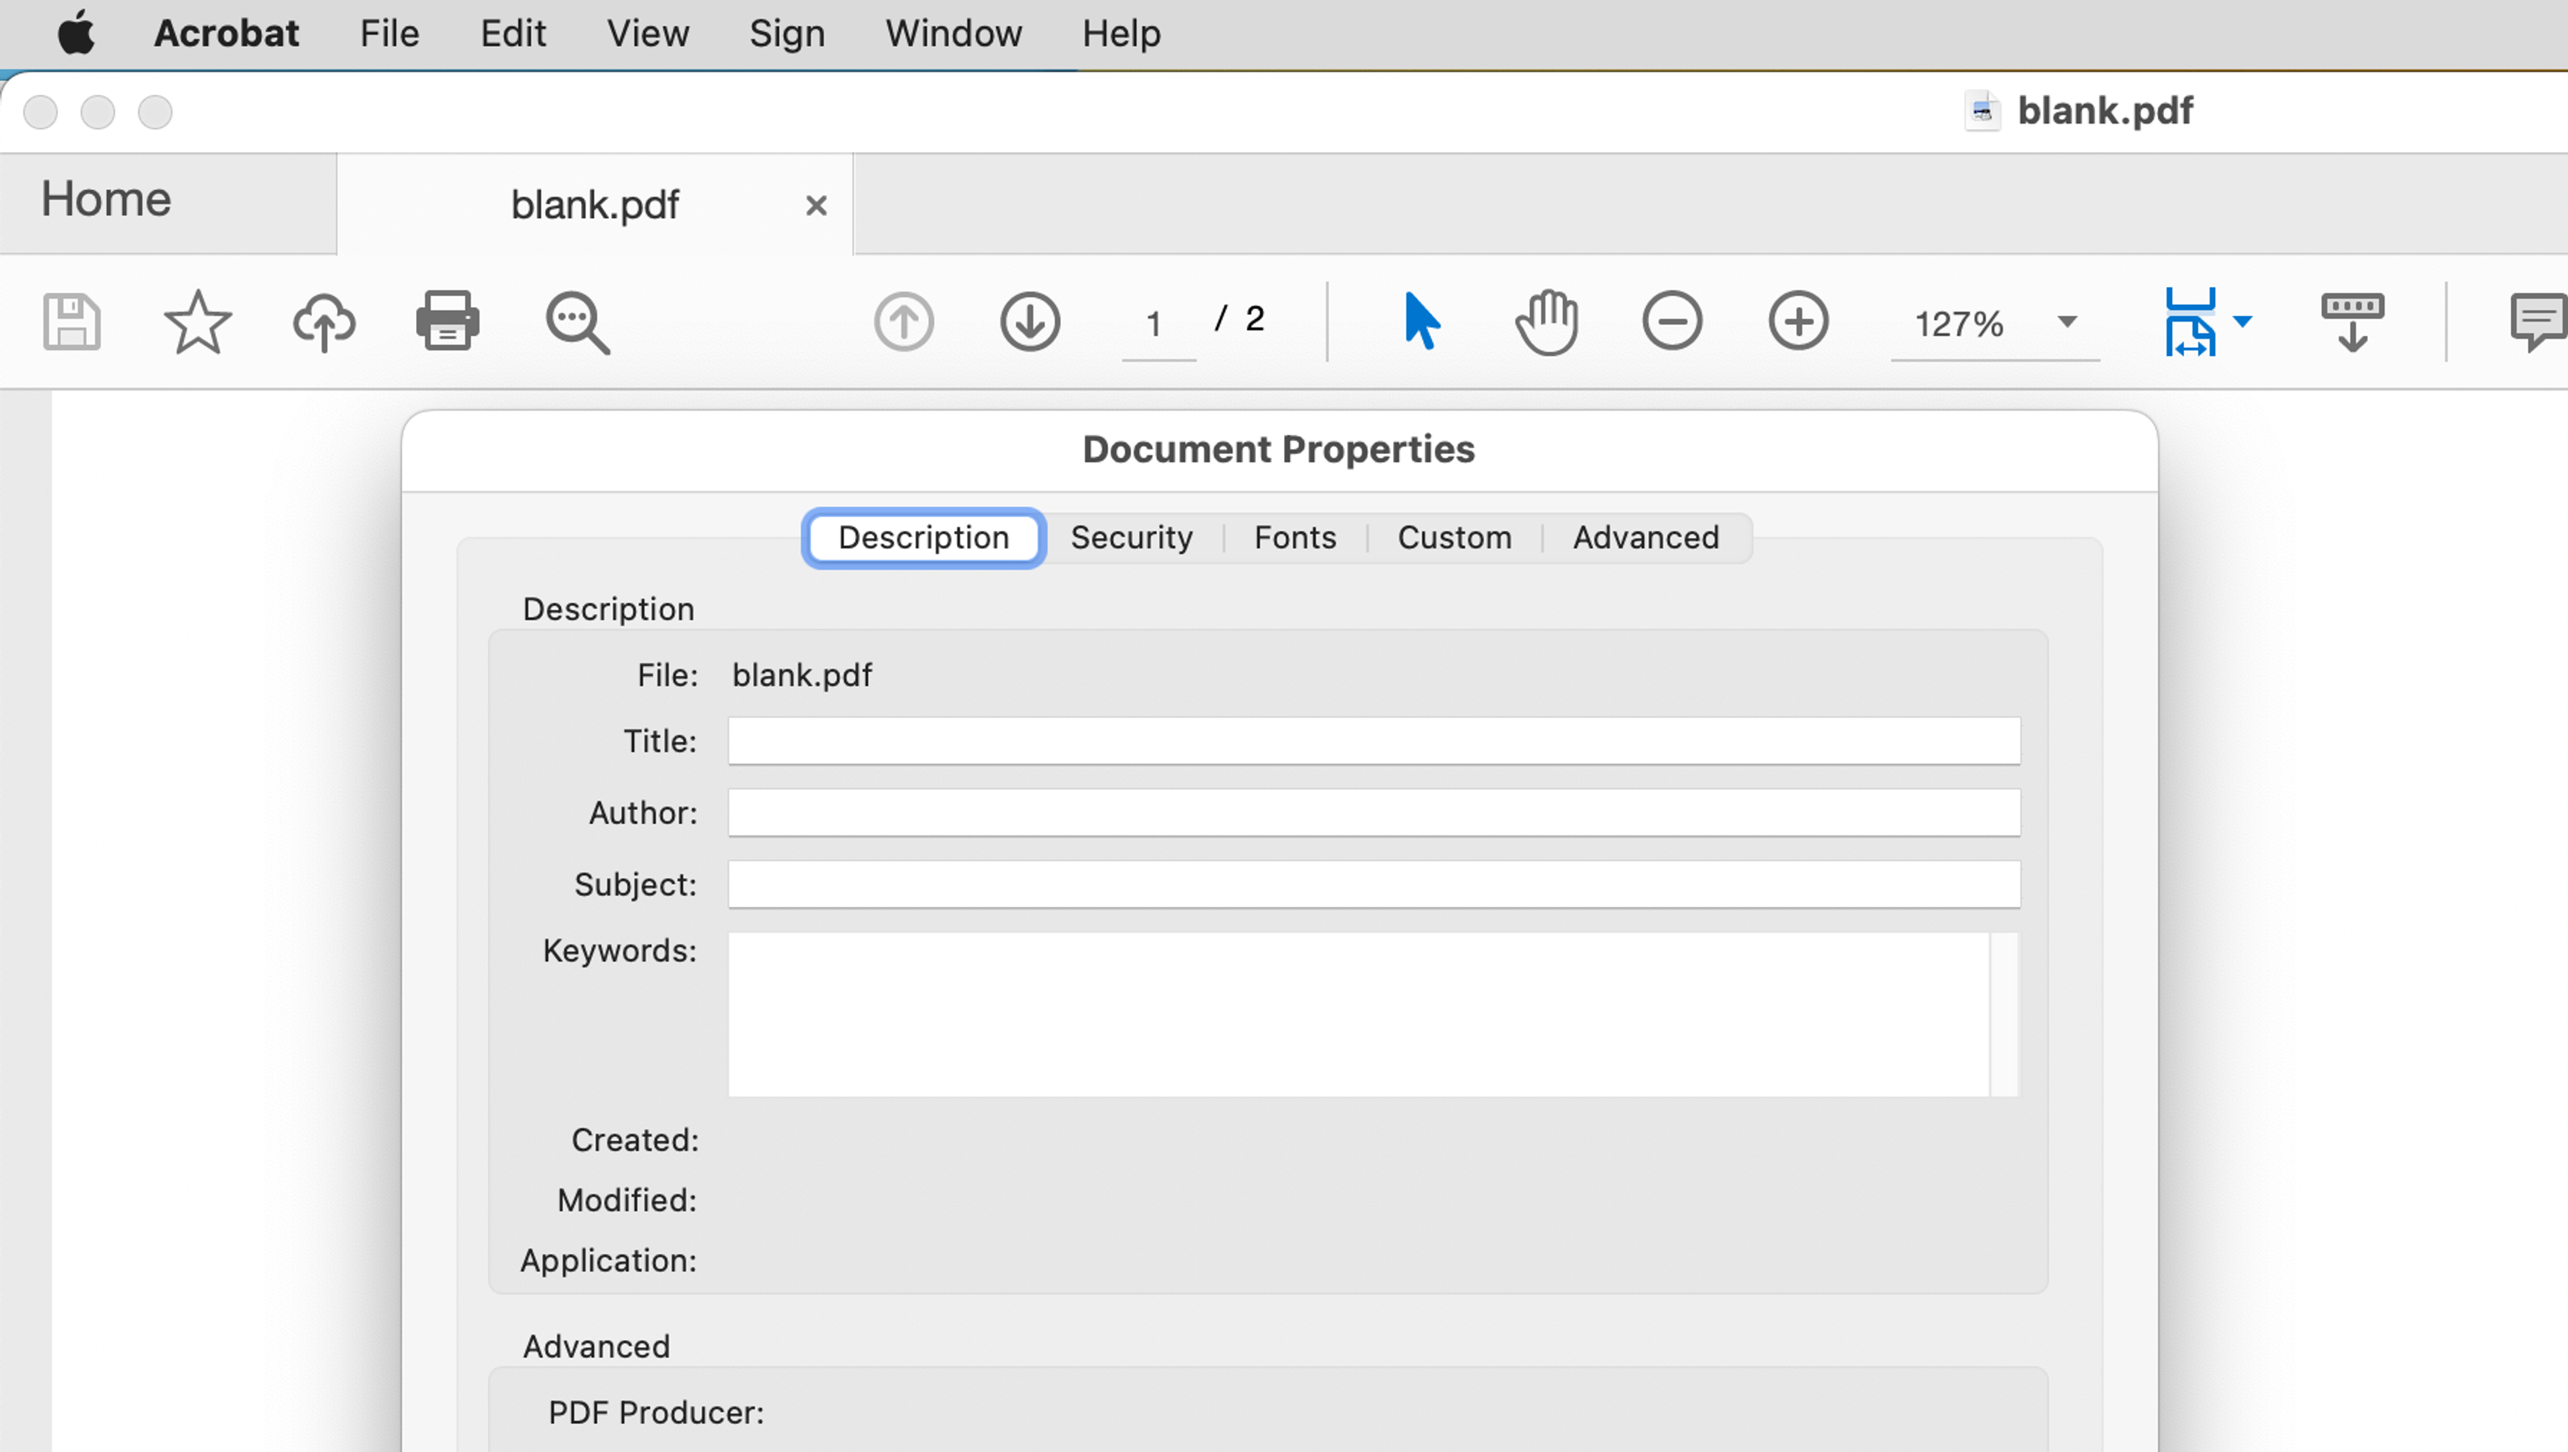The width and height of the screenshot is (2568, 1452).
Task: Click into the Keywords text area
Action: (1359, 1014)
